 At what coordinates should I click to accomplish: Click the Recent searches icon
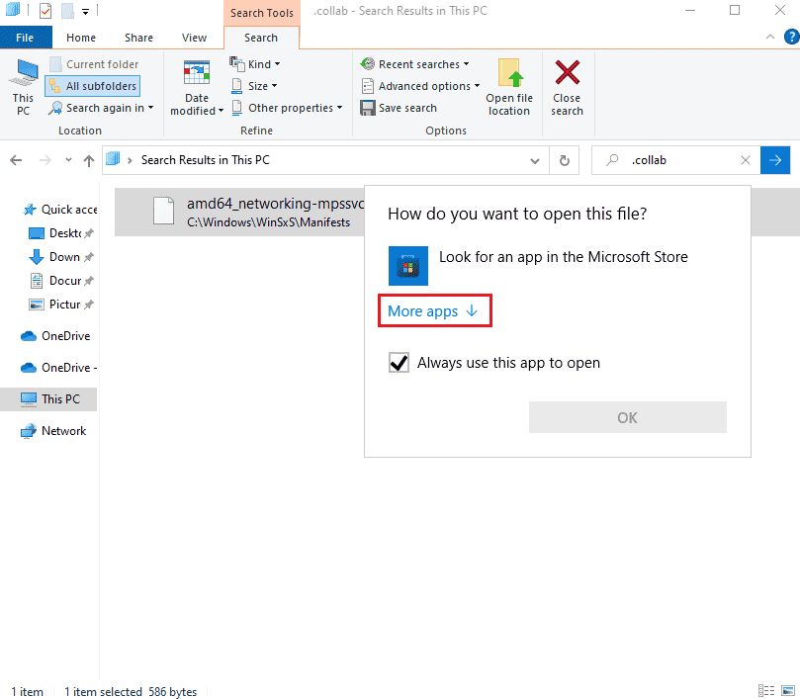click(x=367, y=64)
